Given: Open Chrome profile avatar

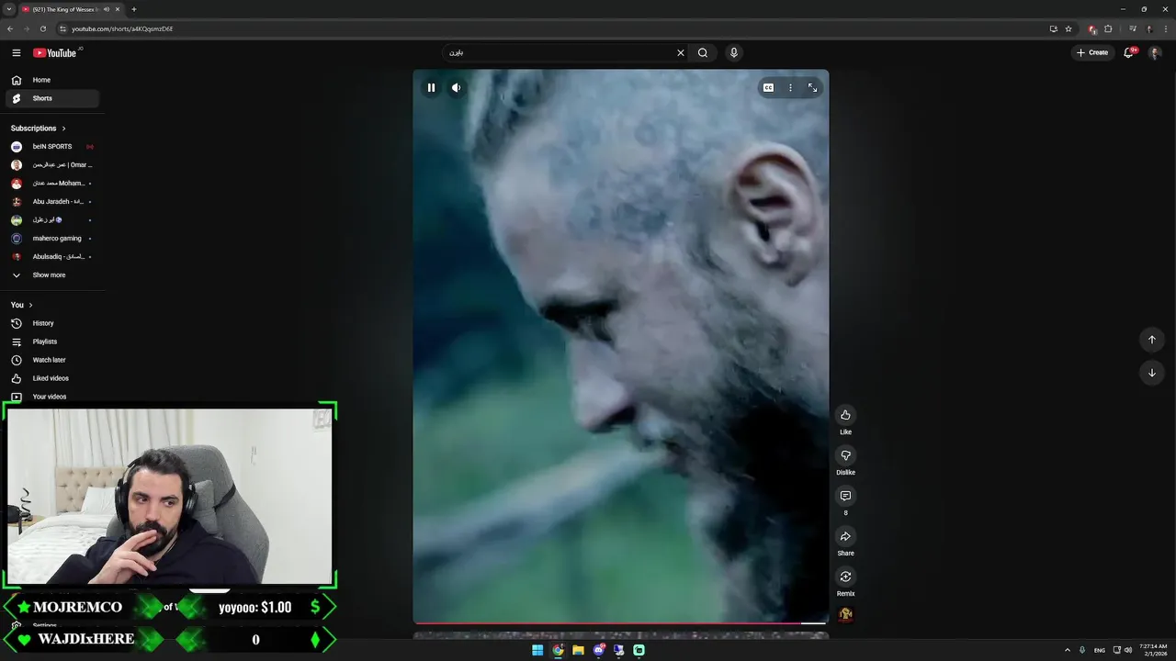Looking at the screenshot, I should (x=1148, y=28).
